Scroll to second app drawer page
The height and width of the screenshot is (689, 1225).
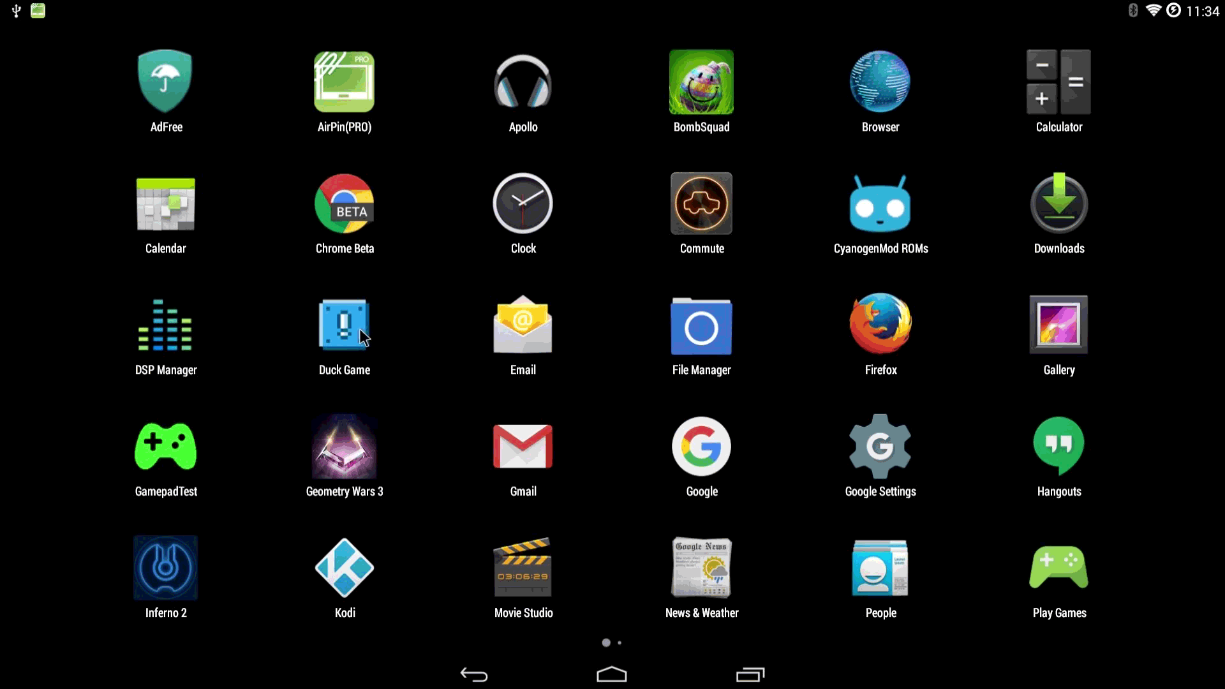(620, 642)
